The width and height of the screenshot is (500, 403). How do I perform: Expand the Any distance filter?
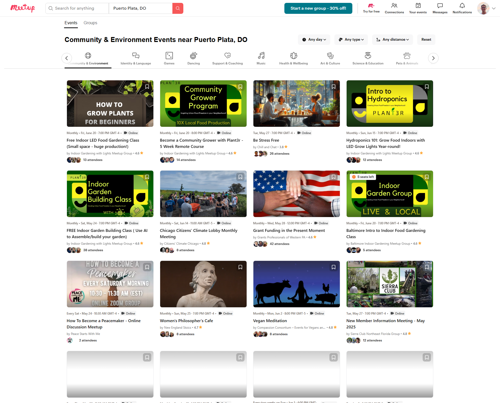point(393,40)
